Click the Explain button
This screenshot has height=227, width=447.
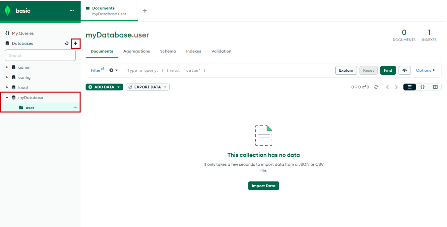tap(346, 70)
